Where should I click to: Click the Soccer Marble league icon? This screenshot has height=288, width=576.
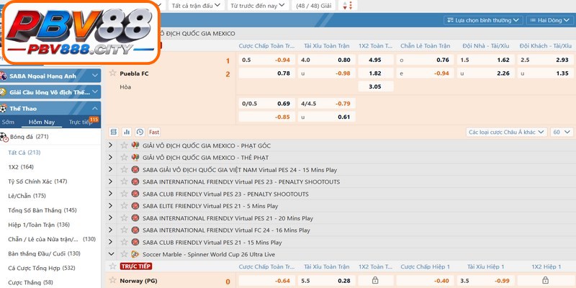pos(135,254)
